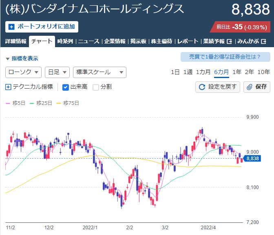274x235 pixels.
Task: Click the plus icon on ポートフォリオに追加
Action: (11, 27)
